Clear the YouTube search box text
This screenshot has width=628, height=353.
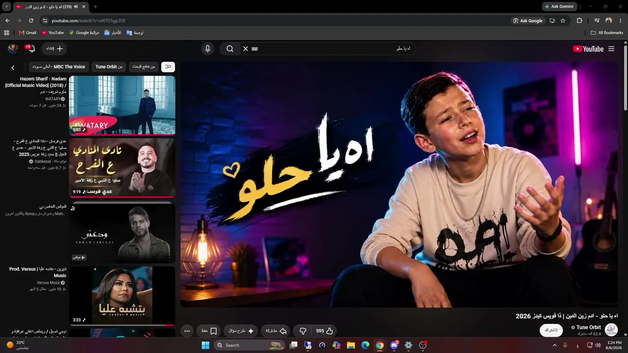tap(245, 49)
